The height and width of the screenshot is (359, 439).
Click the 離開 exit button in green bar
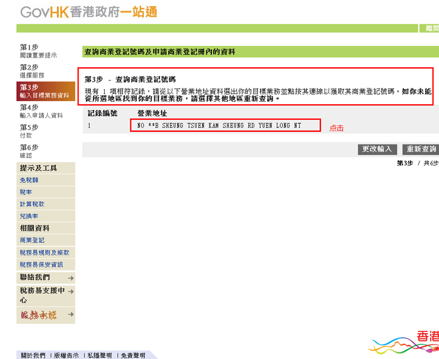point(431,28)
